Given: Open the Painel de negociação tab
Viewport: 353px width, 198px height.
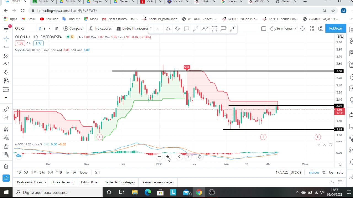Looking at the screenshot, I should (x=158, y=182).
